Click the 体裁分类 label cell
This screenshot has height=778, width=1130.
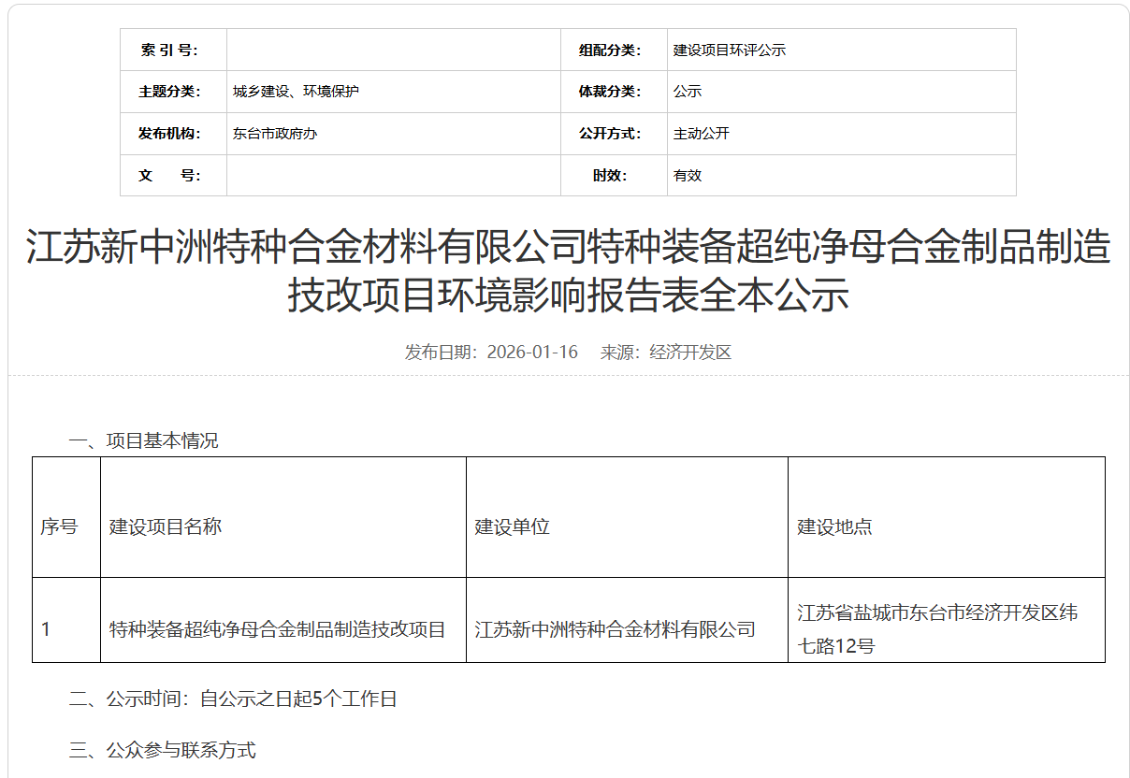(x=614, y=92)
